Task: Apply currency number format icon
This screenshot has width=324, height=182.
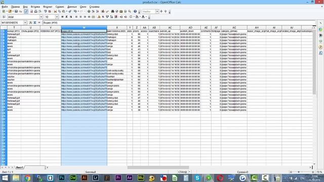Action: tap(99, 17)
